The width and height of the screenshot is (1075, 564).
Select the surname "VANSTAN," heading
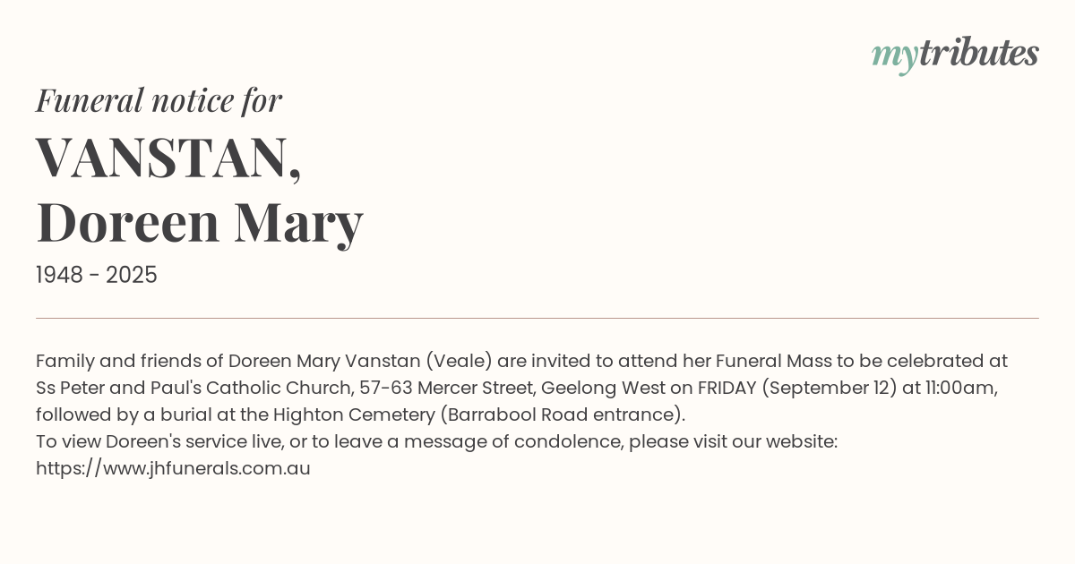coord(168,157)
